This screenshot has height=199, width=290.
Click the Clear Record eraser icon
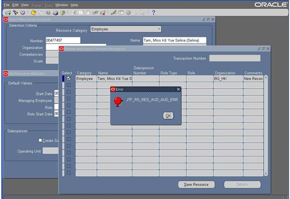tap(95, 13)
